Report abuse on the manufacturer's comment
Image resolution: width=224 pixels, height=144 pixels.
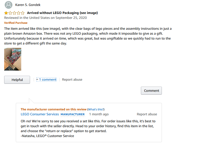point(147,114)
